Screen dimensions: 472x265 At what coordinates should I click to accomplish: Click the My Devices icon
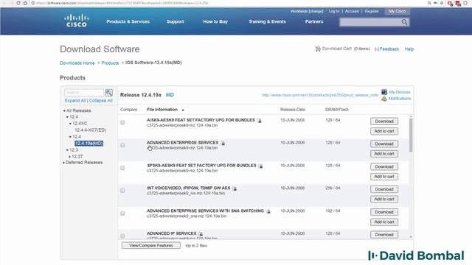tap(384, 92)
